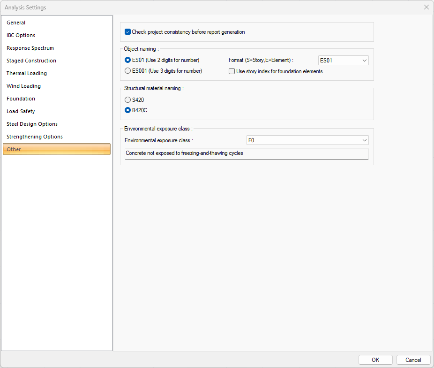The image size is (434, 368).
Task: Open Steel Design Options page
Action: pos(32,124)
